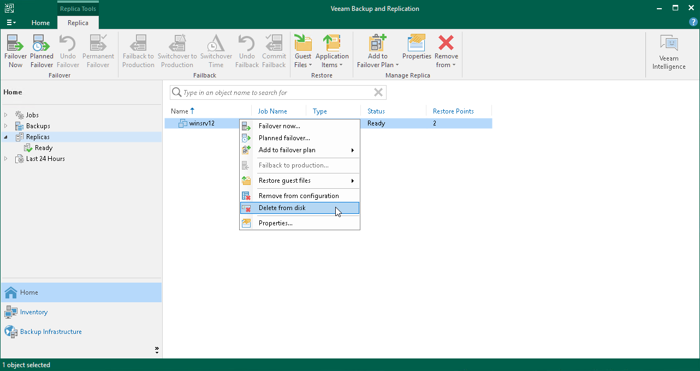
Task: Expand the Backups tree node
Action: 6,126
